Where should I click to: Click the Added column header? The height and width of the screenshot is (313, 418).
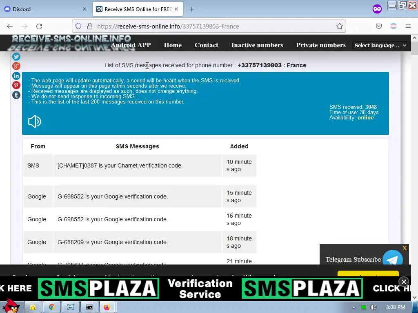pos(239,146)
